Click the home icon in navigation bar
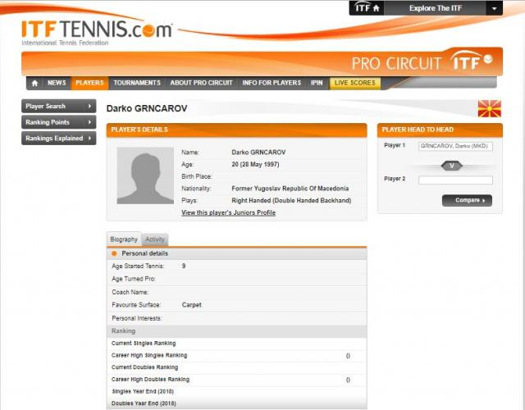This screenshot has width=525, height=410. pos(34,83)
